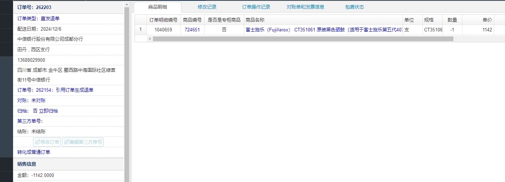Click the 单价 column header
The image size is (505, 182).
478,20
